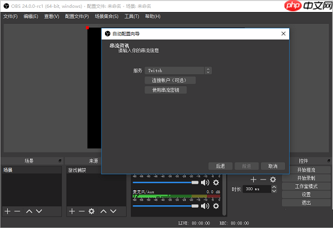Screen dimensions: 333x228
Task: Open transition properties gear icon
Action: pyautogui.click(x=273, y=180)
